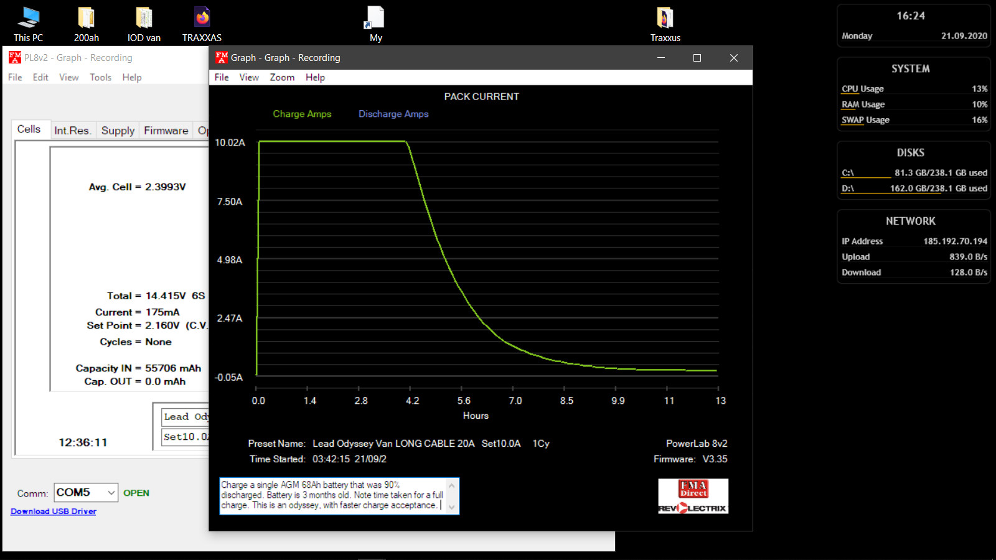
Task: Open the Zoom menu in Graph window
Action: click(282, 77)
